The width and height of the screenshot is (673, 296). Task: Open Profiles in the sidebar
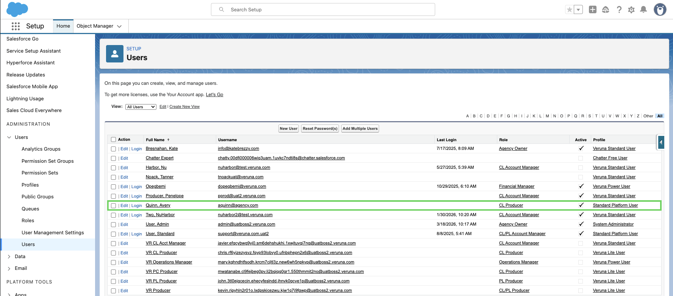[30, 185]
